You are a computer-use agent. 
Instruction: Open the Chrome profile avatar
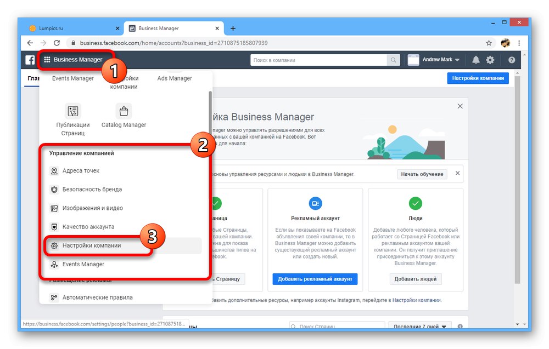[x=505, y=43]
